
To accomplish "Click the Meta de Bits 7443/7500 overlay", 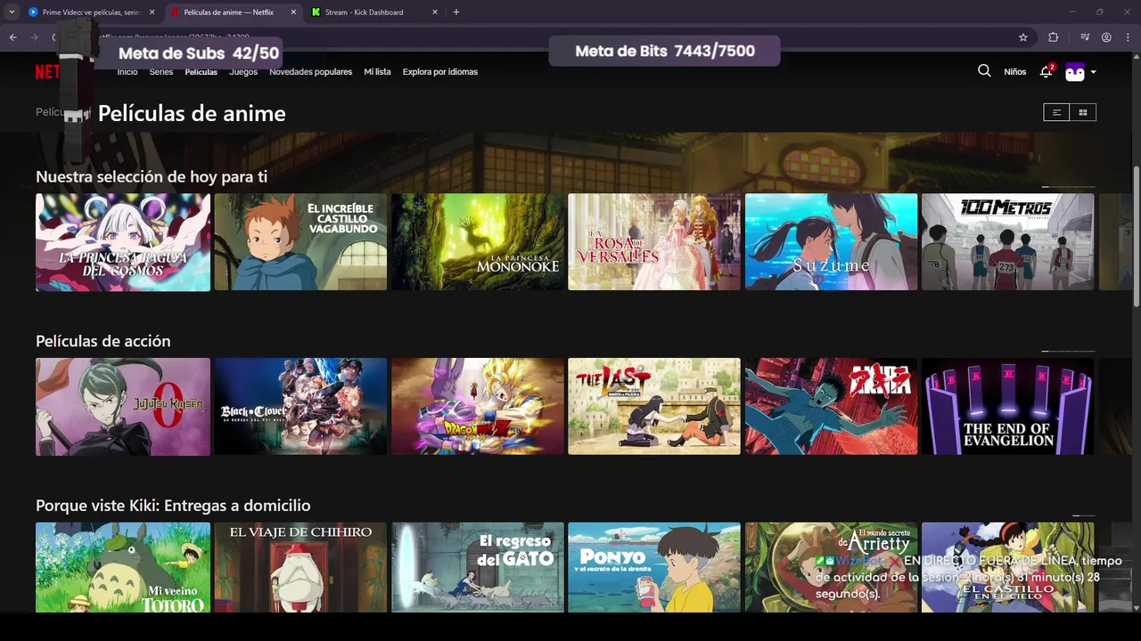I will tap(665, 51).
